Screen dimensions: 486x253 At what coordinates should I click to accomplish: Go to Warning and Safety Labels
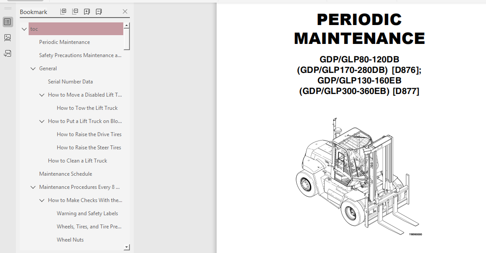coord(88,213)
